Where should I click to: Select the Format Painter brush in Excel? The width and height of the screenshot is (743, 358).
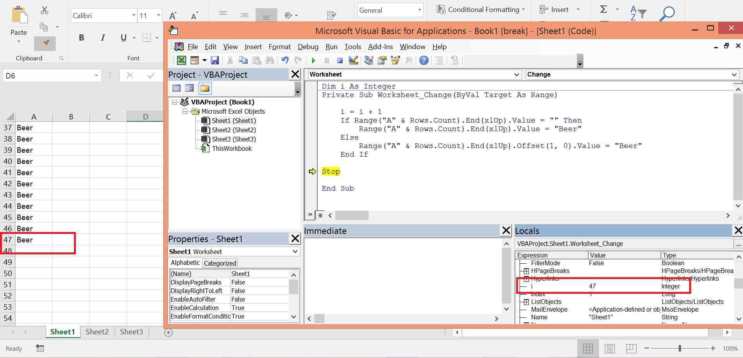(45, 43)
